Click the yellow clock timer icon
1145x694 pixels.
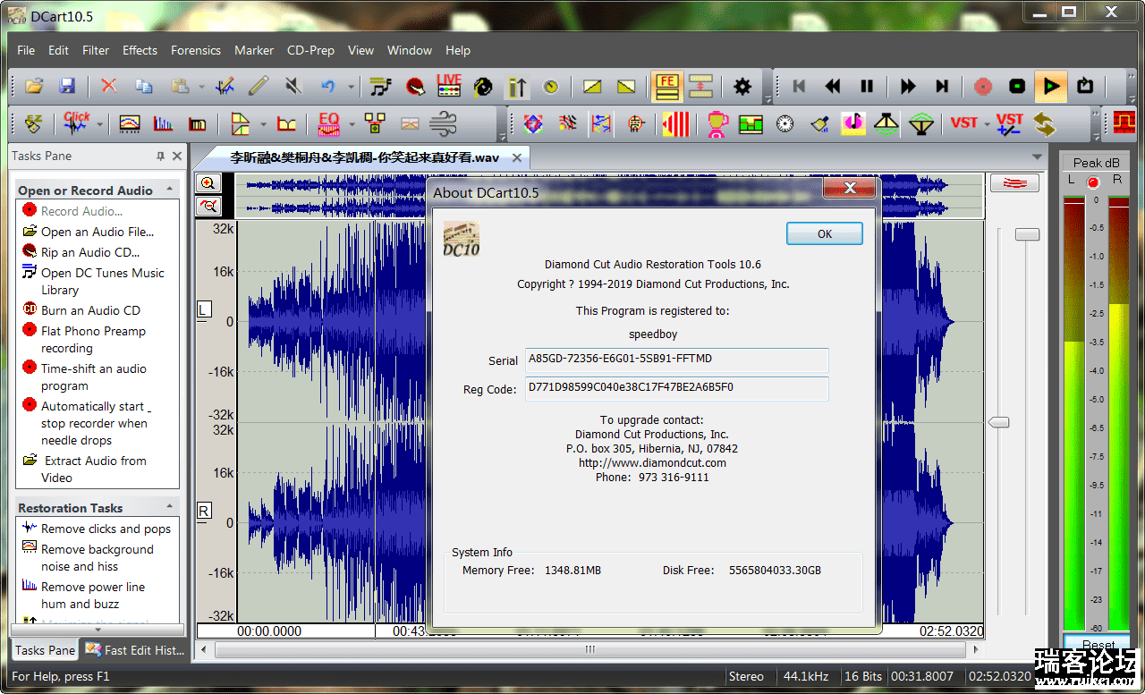point(551,87)
